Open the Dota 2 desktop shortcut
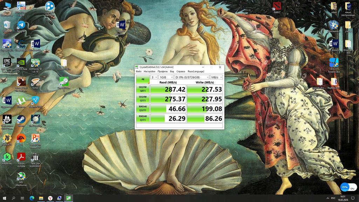The width and height of the screenshot is (359, 202). coord(277,6)
